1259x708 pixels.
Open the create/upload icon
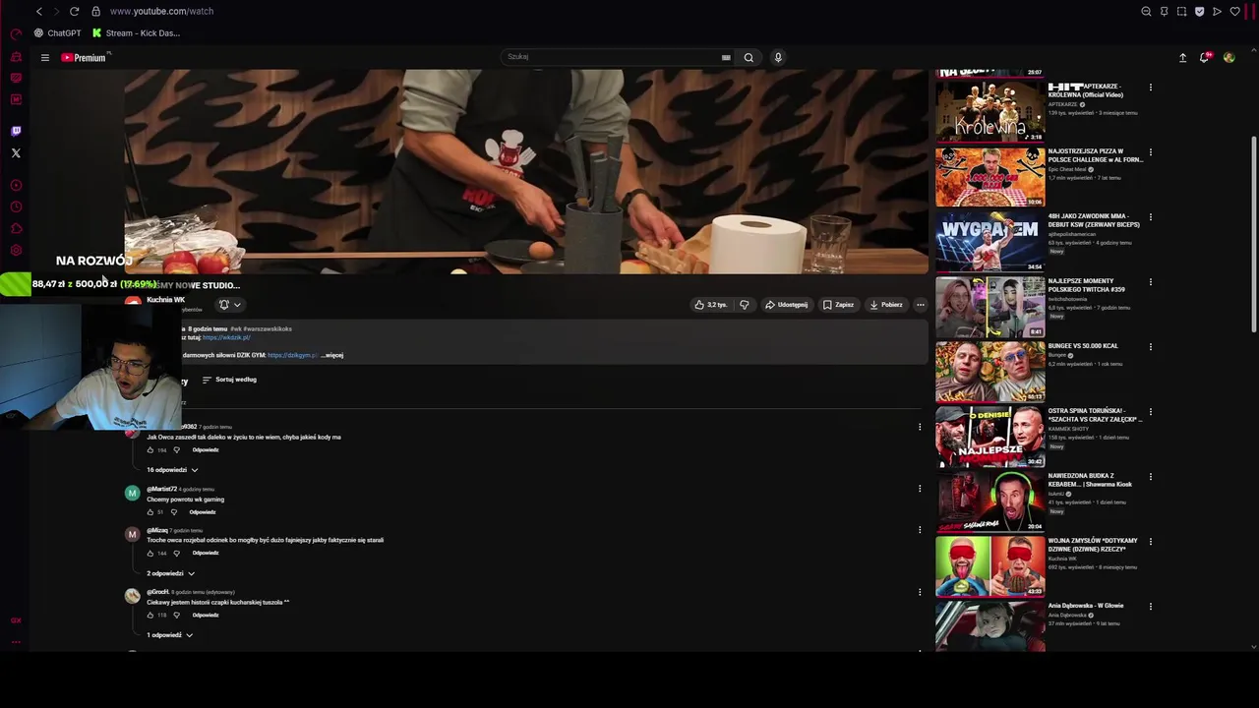click(1182, 57)
